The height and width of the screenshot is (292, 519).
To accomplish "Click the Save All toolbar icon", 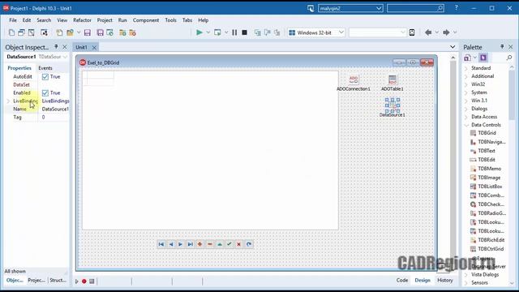I will (100, 32).
